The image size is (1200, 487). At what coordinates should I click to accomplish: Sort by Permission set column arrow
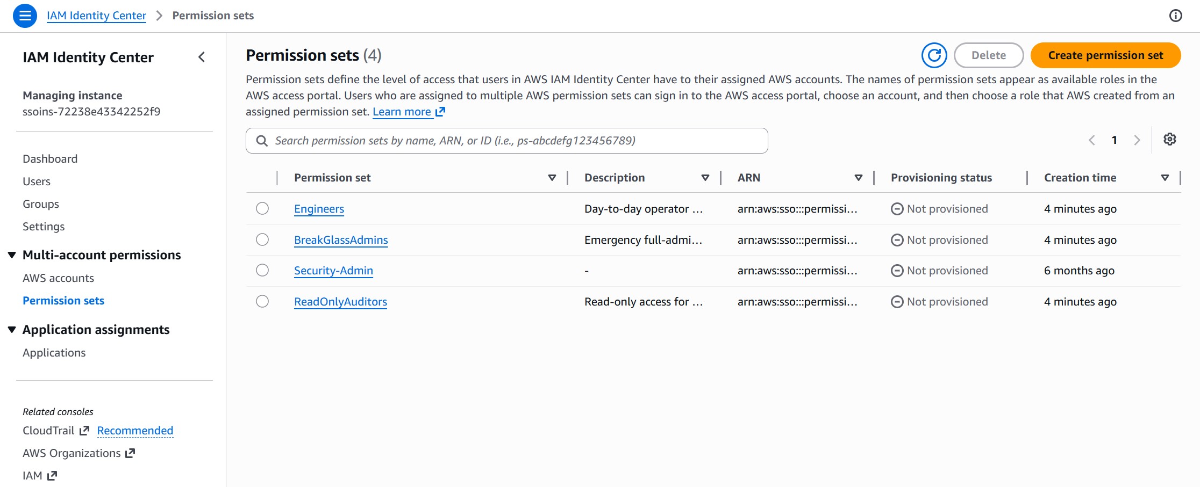pyautogui.click(x=552, y=178)
